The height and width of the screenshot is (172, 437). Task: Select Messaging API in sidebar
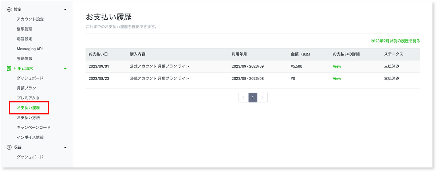pyautogui.click(x=32, y=49)
